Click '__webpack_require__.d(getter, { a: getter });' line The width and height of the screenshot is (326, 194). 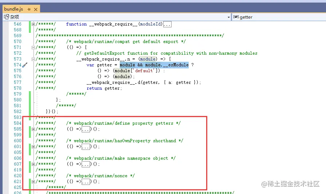coord(144,82)
